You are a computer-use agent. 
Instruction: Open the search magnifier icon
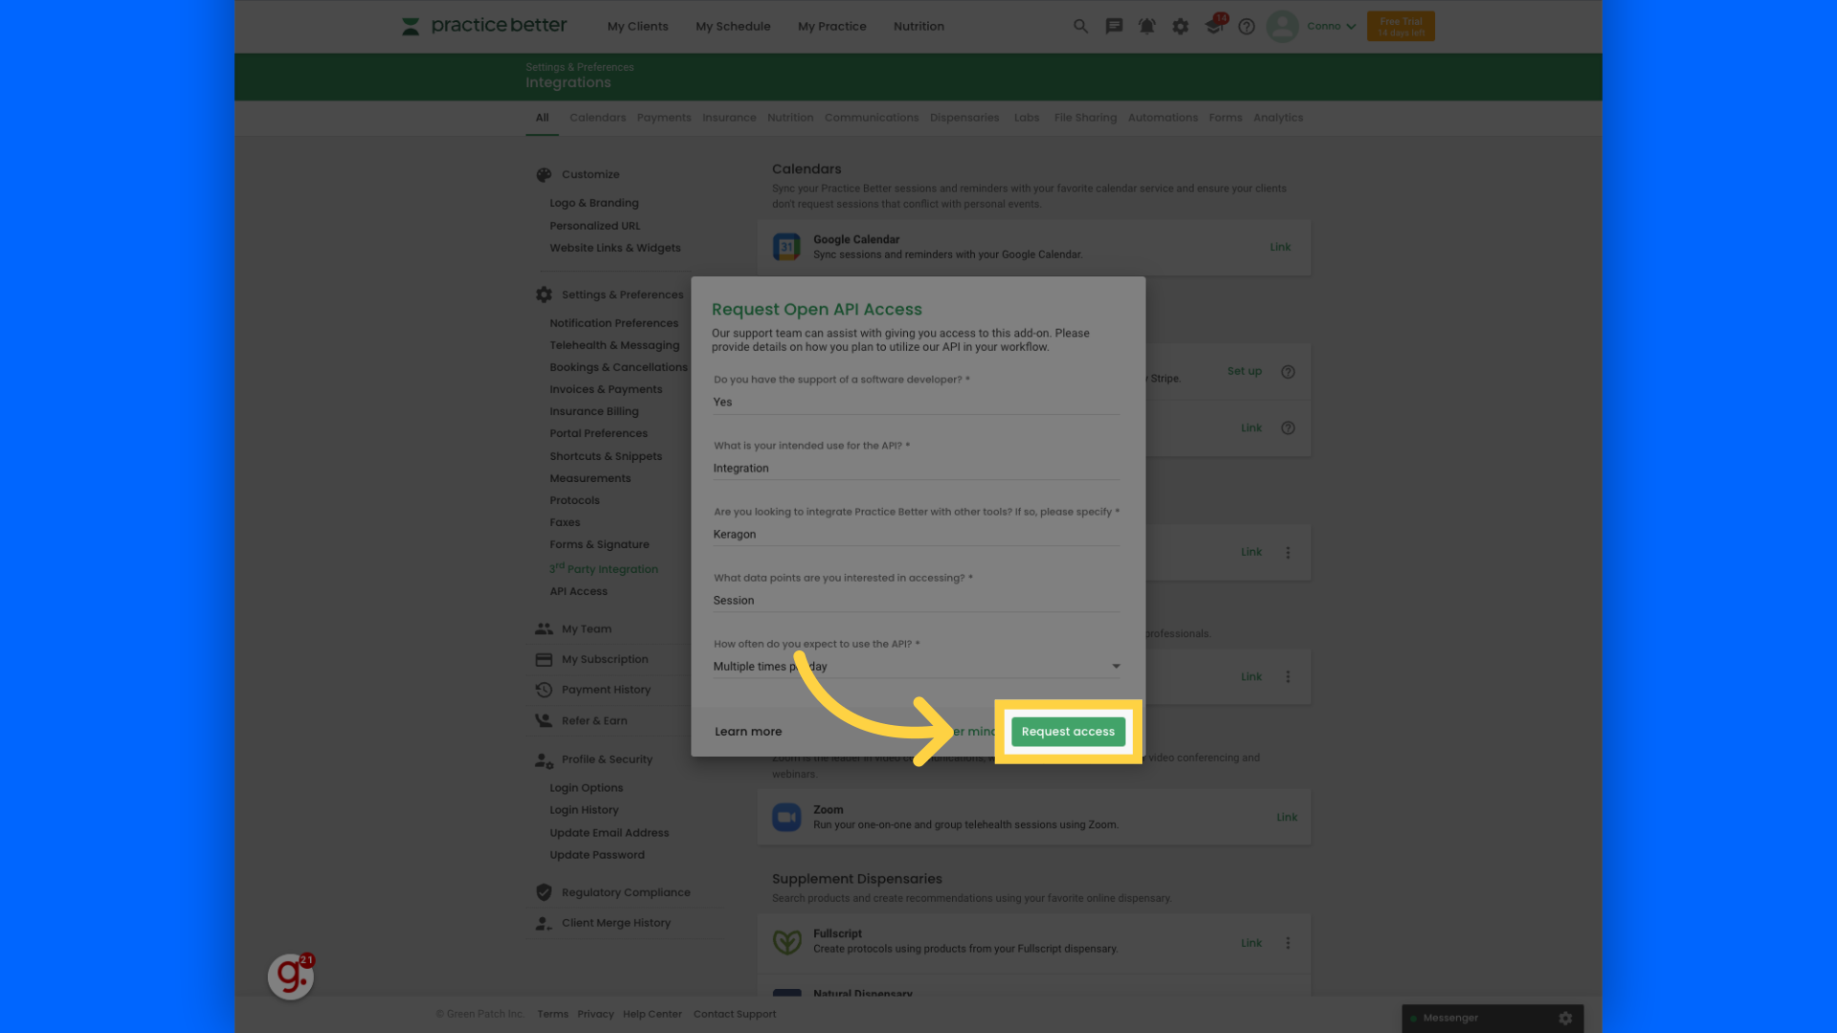point(1080,27)
